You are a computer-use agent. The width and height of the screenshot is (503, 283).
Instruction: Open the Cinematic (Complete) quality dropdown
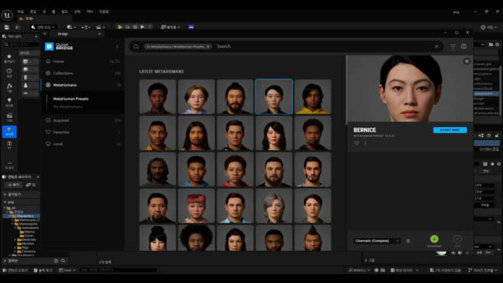pos(377,240)
